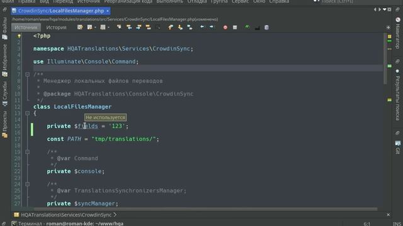
Task: Open Результаты поиска side panel
Action: click(397, 95)
